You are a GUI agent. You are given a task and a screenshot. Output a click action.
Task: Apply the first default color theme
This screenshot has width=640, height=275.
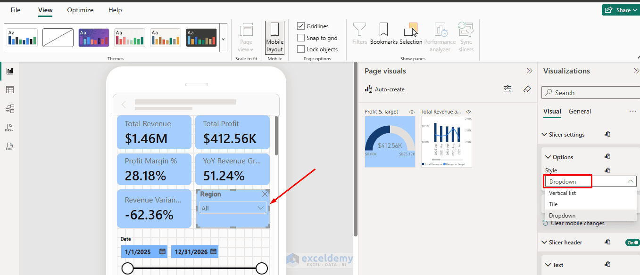pyautogui.click(x=22, y=38)
